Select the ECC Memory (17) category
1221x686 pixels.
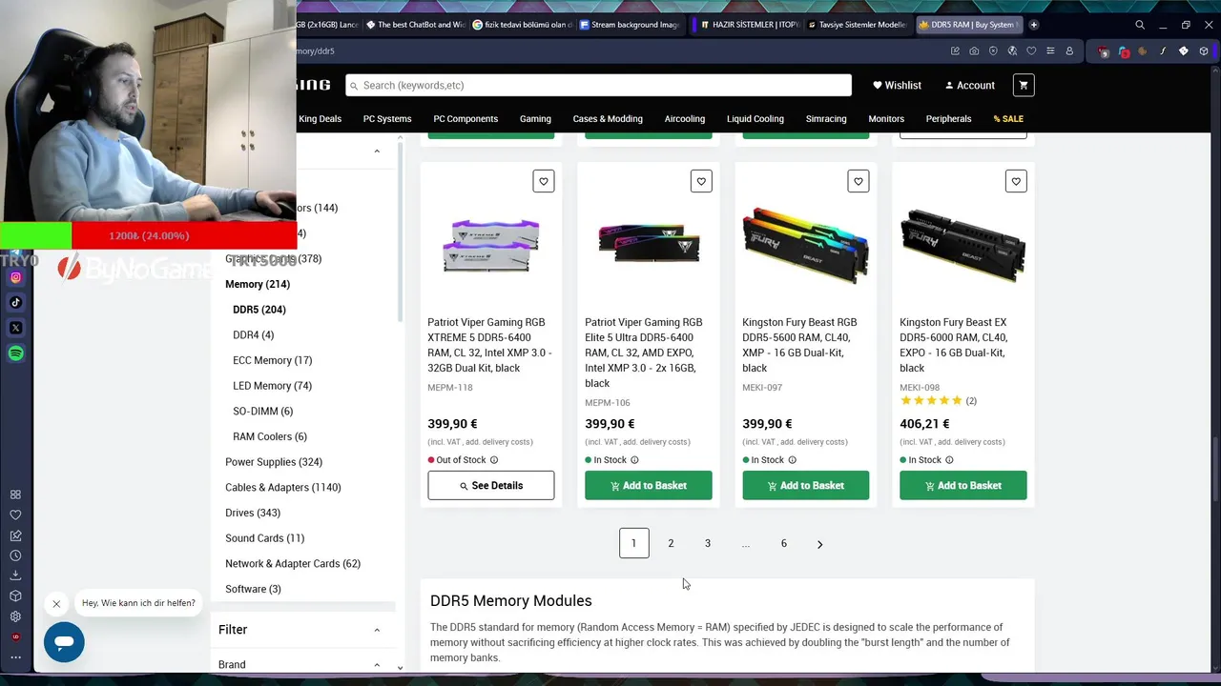(x=273, y=360)
